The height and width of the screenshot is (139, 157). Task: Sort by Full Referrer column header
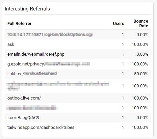19,24
